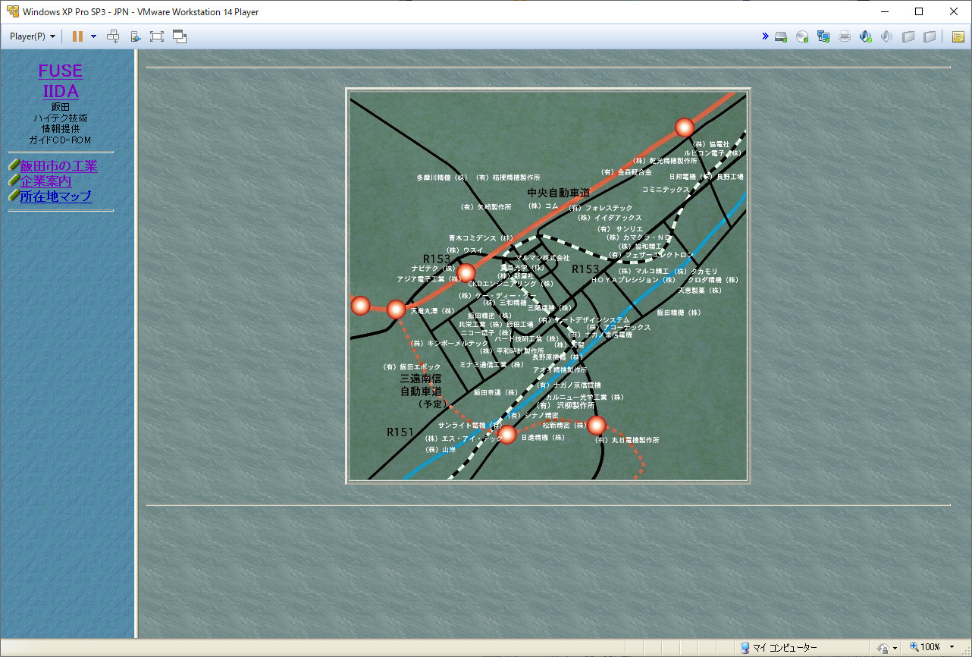Image resolution: width=972 pixels, height=657 pixels.
Task: Click the (有) 丸日電機製作所 label
Action: (627, 440)
